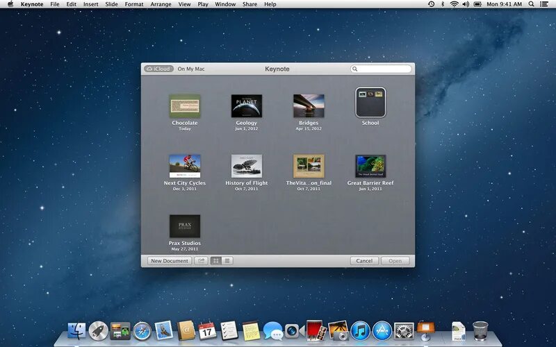Click the New Document button
This screenshot has width=556, height=347.
click(170, 261)
